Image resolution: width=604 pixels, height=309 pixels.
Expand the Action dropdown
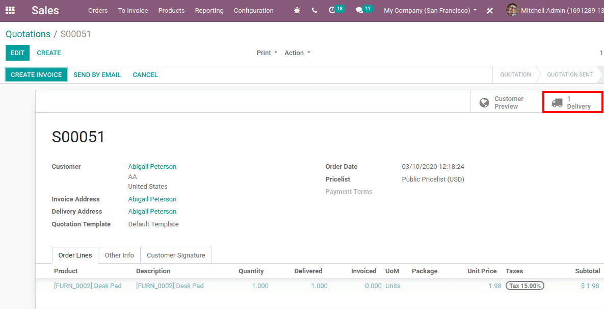point(297,53)
